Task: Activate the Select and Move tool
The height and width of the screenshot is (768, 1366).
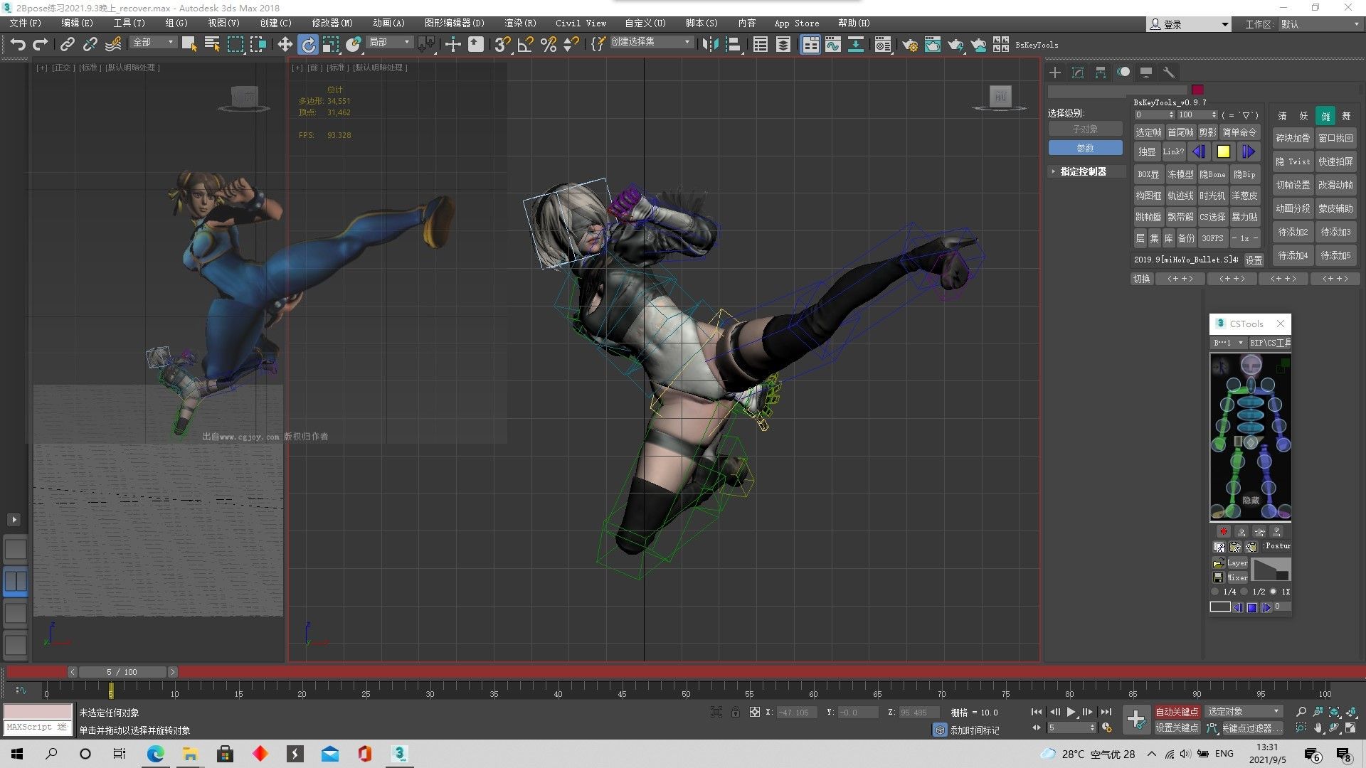Action: pos(285,44)
